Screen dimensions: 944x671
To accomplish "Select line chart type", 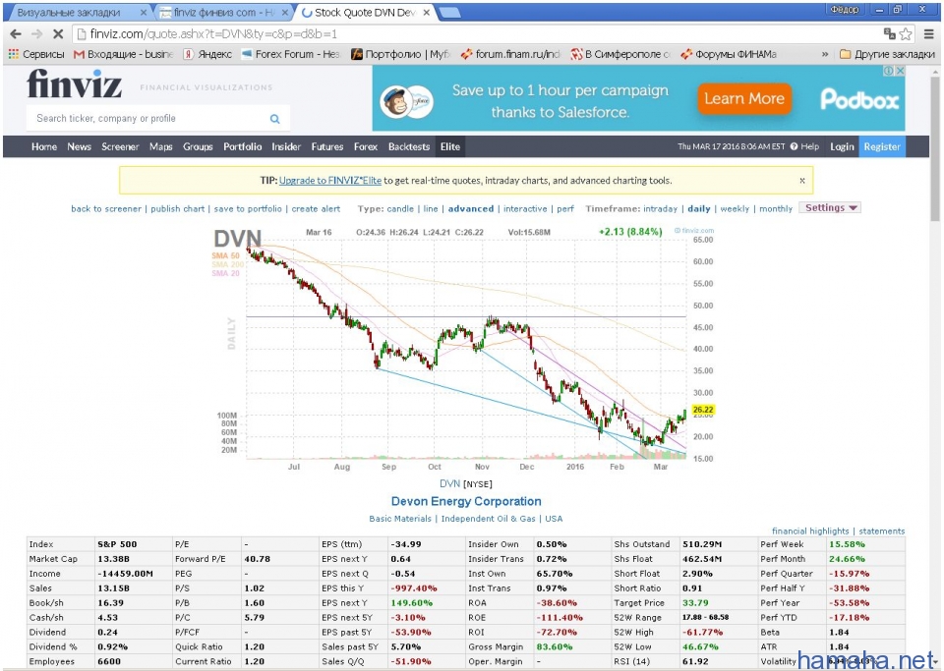I will click(431, 208).
